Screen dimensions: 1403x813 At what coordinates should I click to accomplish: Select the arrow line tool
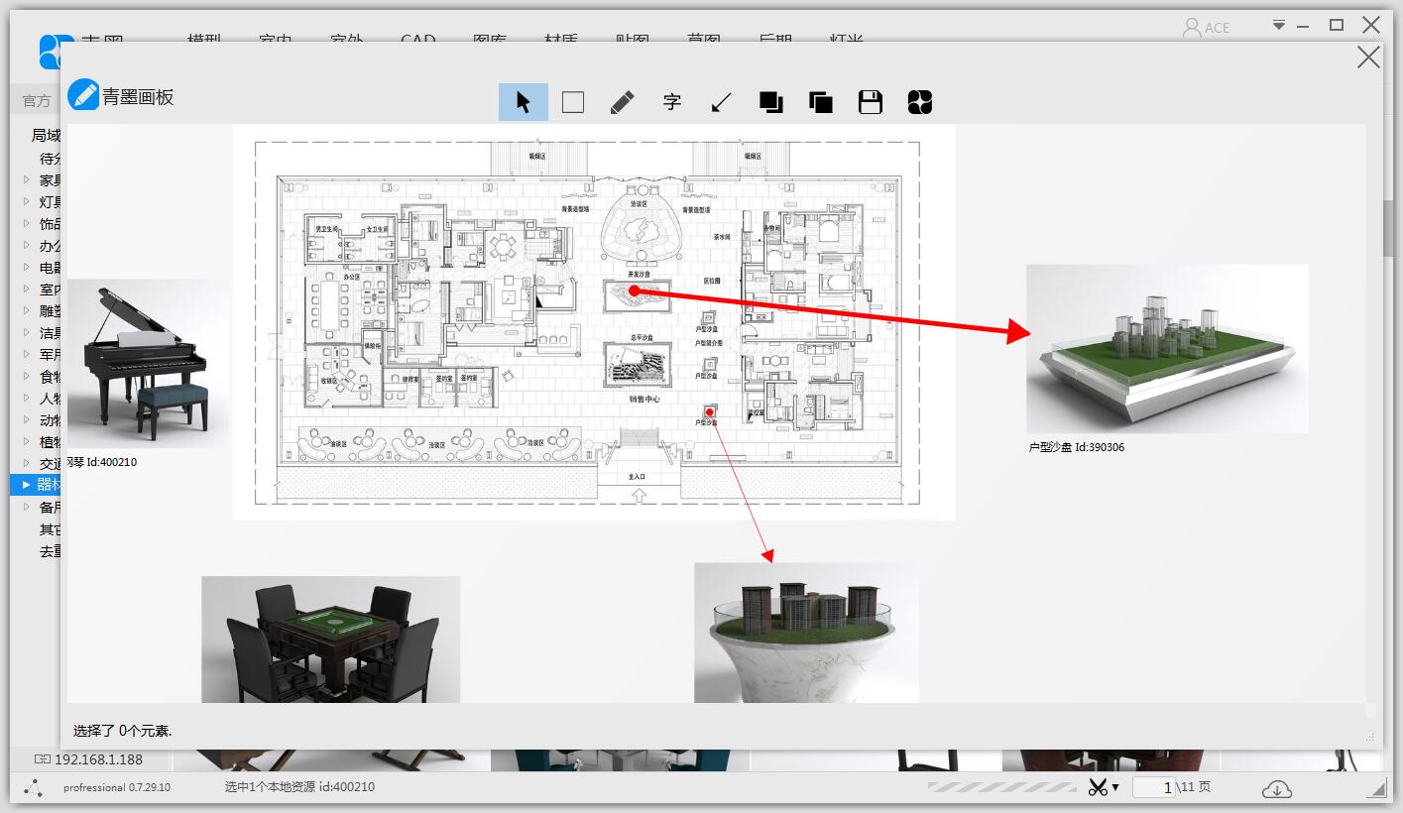coord(722,102)
